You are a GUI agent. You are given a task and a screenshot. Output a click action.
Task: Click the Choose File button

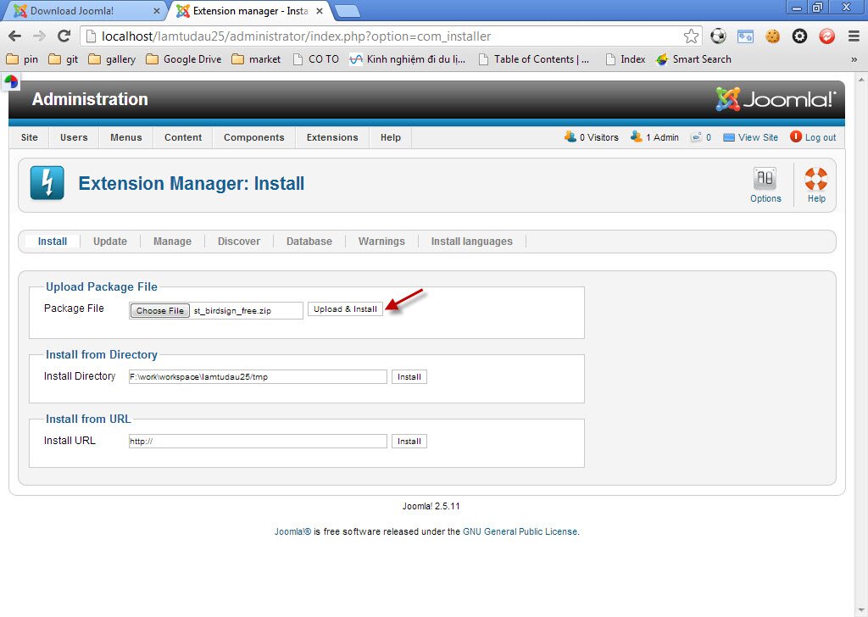pos(159,310)
